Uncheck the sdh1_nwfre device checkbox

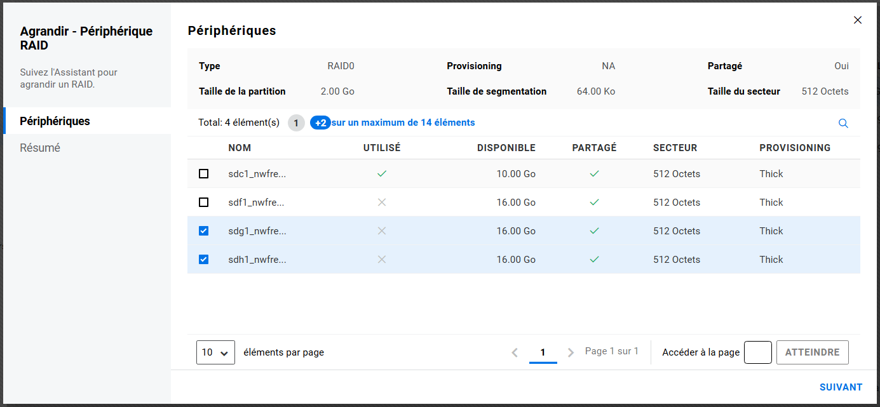click(x=203, y=260)
